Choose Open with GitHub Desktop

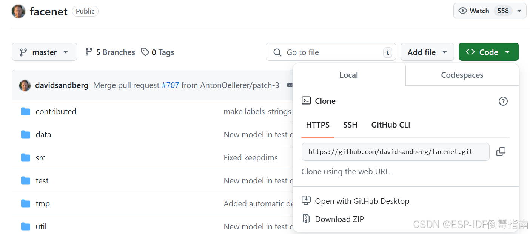tap(362, 201)
